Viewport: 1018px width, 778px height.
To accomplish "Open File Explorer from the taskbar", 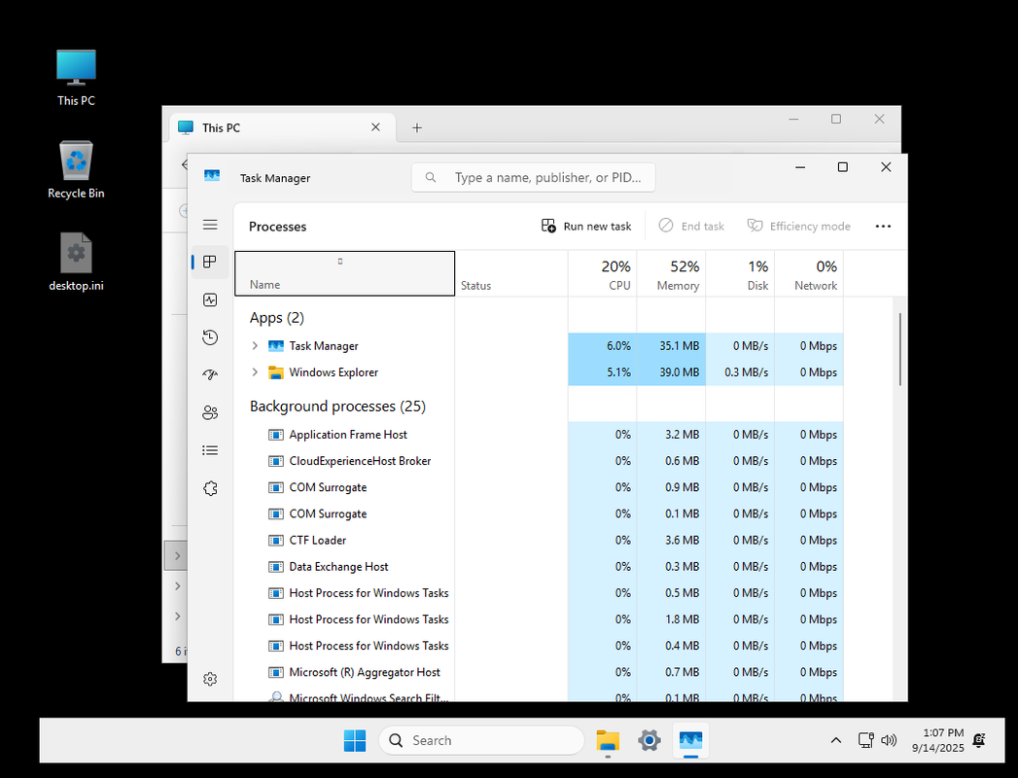I will click(608, 740).
